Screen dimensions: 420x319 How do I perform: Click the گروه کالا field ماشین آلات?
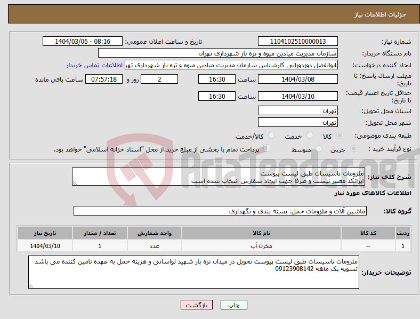tap(220, 211)
